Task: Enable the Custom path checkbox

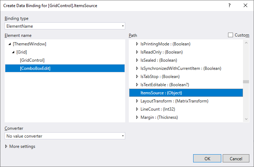Action: [x=231, y=35]
